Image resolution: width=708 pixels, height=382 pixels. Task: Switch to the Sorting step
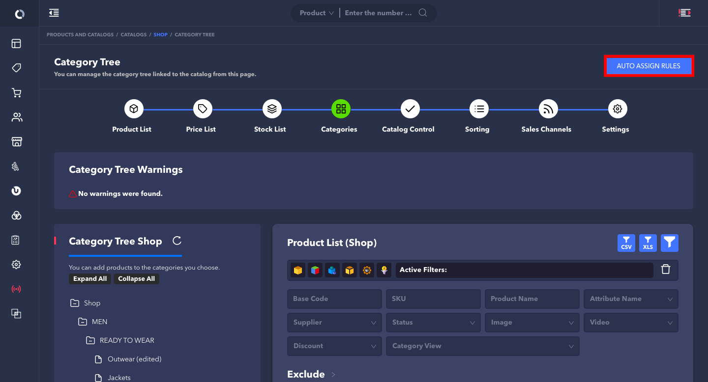[479, 109]
